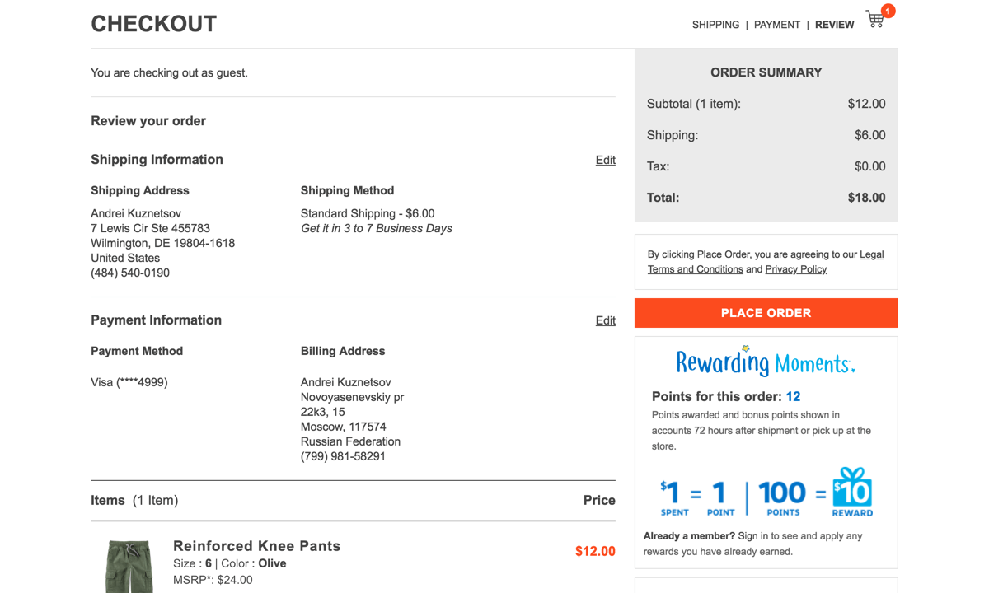Go to the SHIPPING checkout step
989x593 pixels.
pyautogui.click(x=715, y=25)
